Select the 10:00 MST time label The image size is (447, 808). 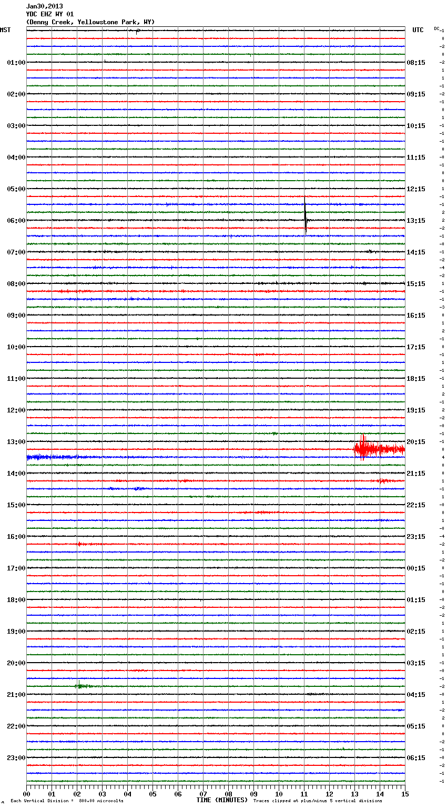coord(16,347)
